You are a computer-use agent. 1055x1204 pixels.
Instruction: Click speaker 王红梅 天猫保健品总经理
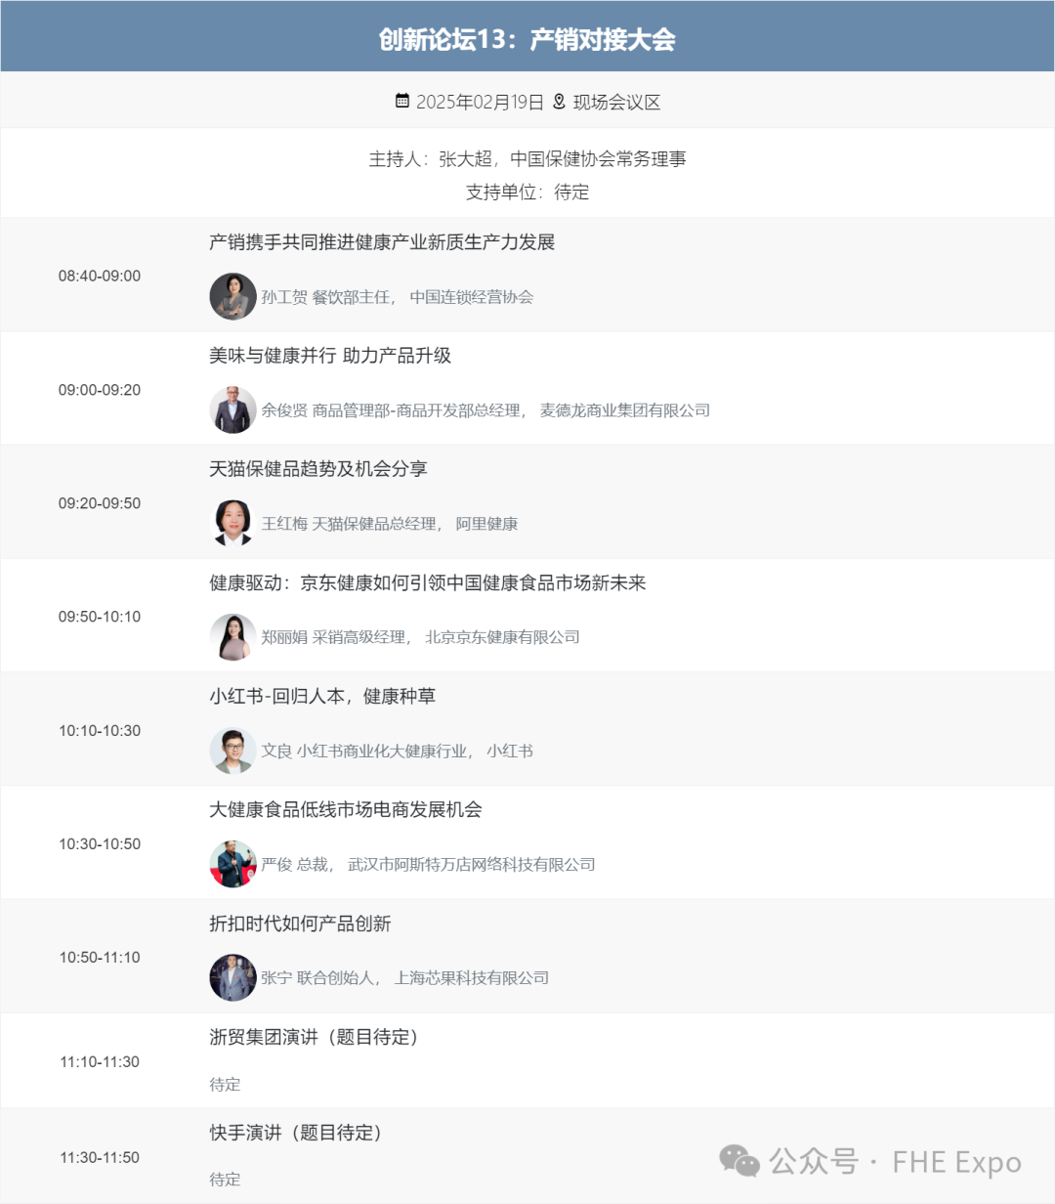coord(352,524)
